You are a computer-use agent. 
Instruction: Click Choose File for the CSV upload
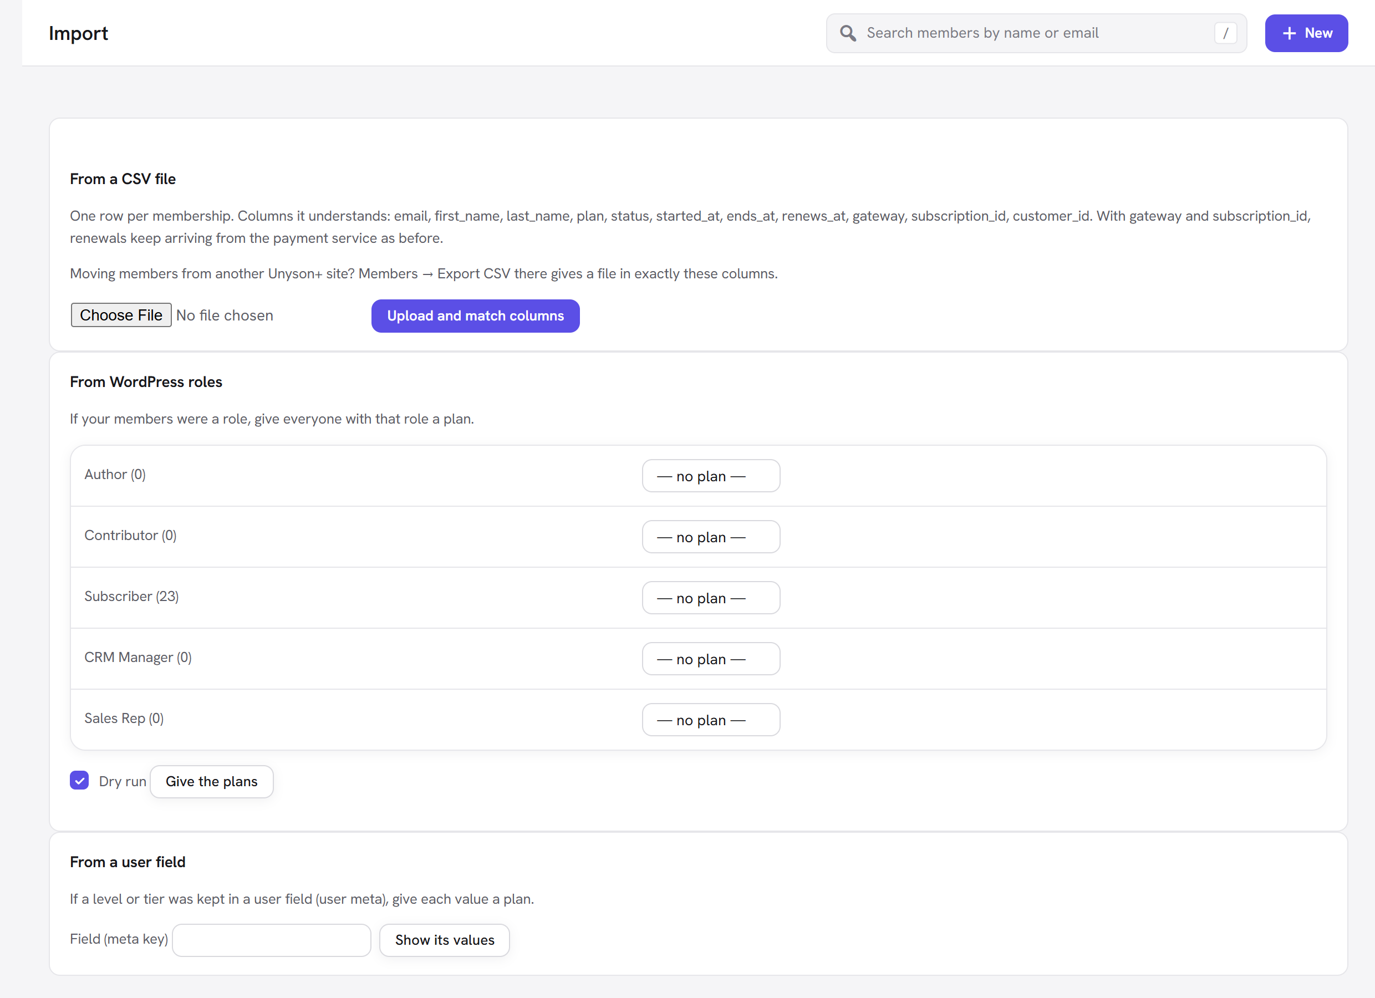(x=121, y=315)
